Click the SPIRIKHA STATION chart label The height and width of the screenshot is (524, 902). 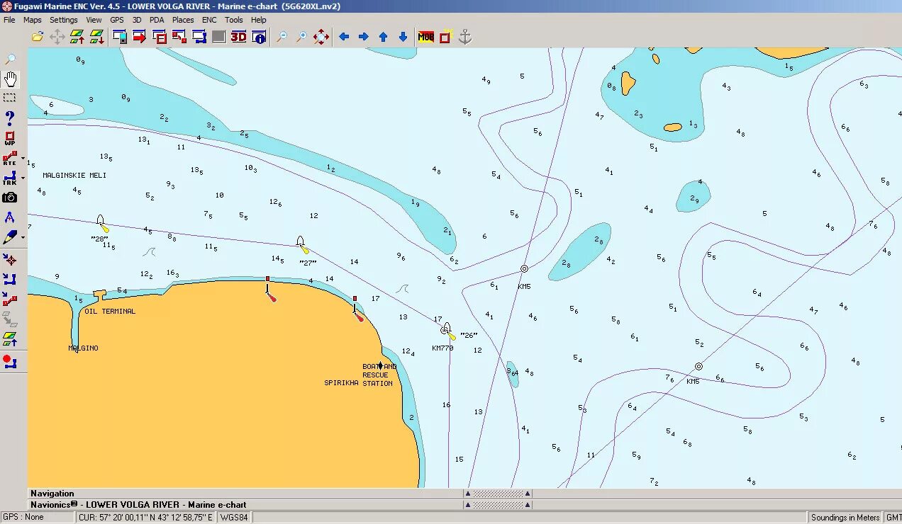[358, 383]
